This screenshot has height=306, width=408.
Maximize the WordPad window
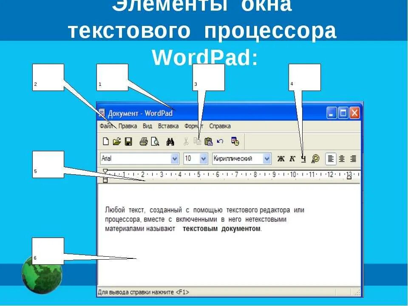click(343, 113)
